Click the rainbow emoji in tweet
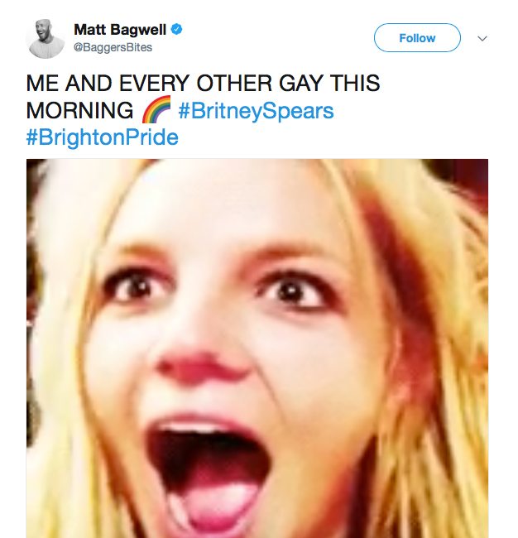The width and height of the screenshot is (518, 538). pos(156,110)
